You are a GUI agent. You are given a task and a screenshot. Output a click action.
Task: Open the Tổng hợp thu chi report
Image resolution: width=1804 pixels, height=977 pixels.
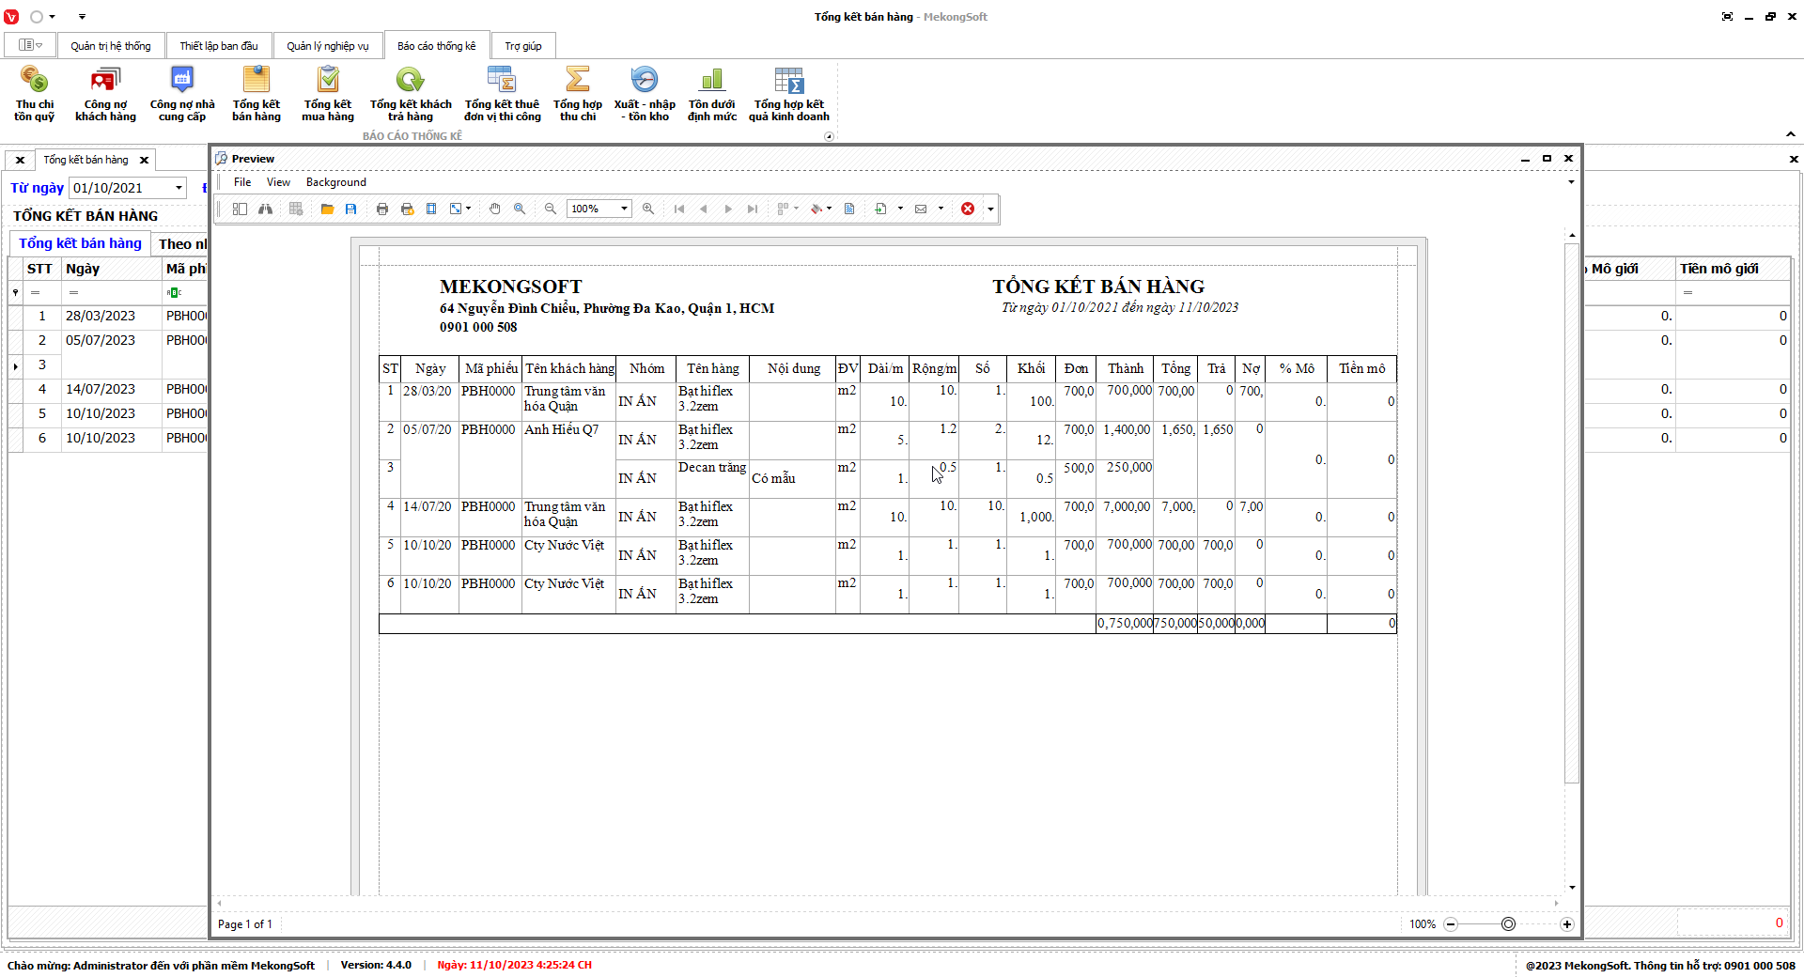[x=577, y=93]
